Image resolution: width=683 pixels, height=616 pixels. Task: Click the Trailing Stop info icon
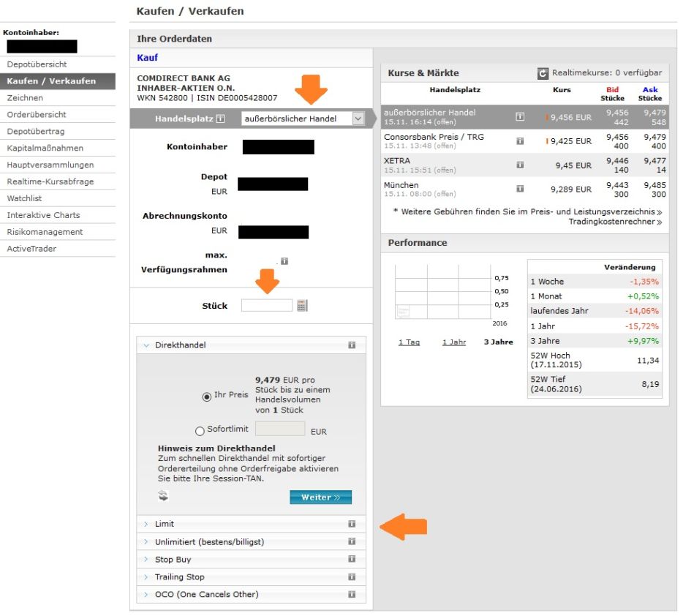click(352, 576)
